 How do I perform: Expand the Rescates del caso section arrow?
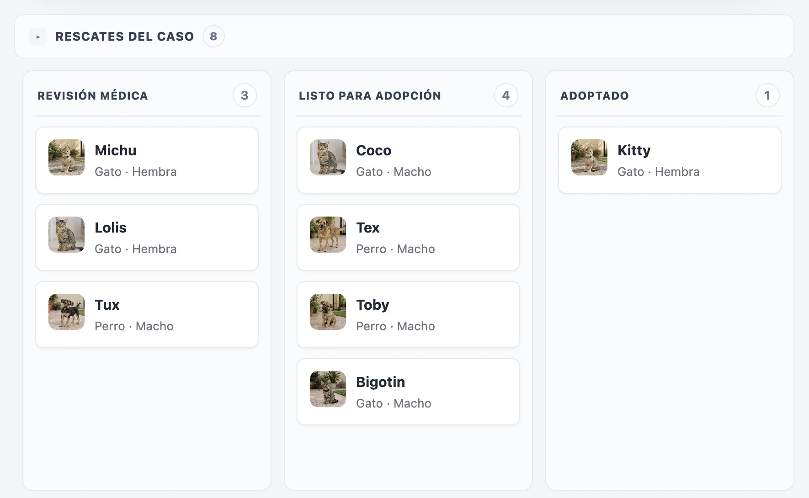(38, 37)
